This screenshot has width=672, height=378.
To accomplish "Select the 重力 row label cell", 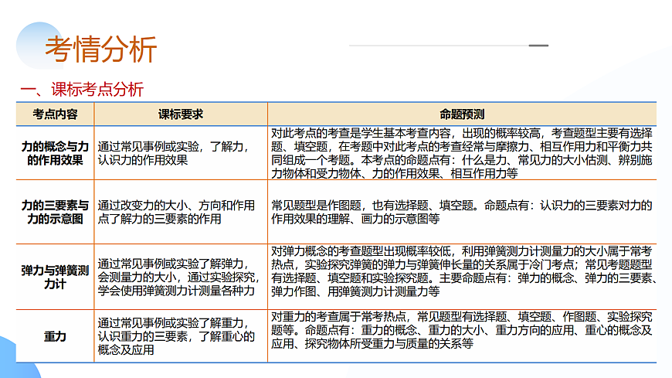I will (x=55, y=336).
